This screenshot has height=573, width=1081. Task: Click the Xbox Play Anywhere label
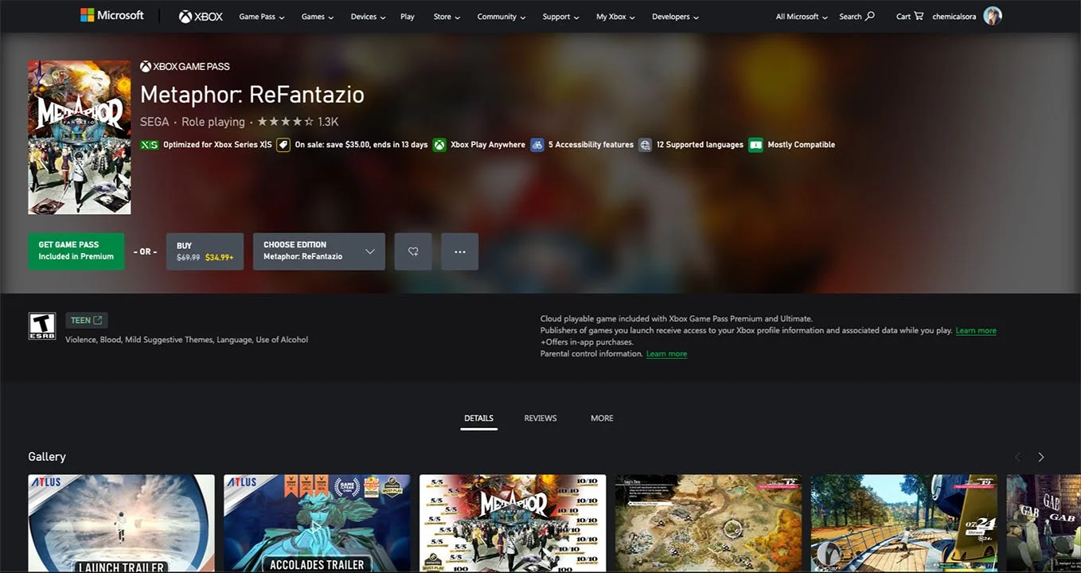pos(488,145)
